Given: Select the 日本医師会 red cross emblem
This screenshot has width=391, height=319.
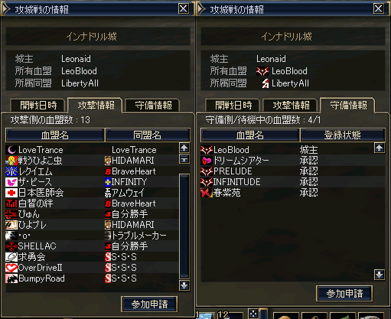Looking at the screenshot, I should [11, 193].
